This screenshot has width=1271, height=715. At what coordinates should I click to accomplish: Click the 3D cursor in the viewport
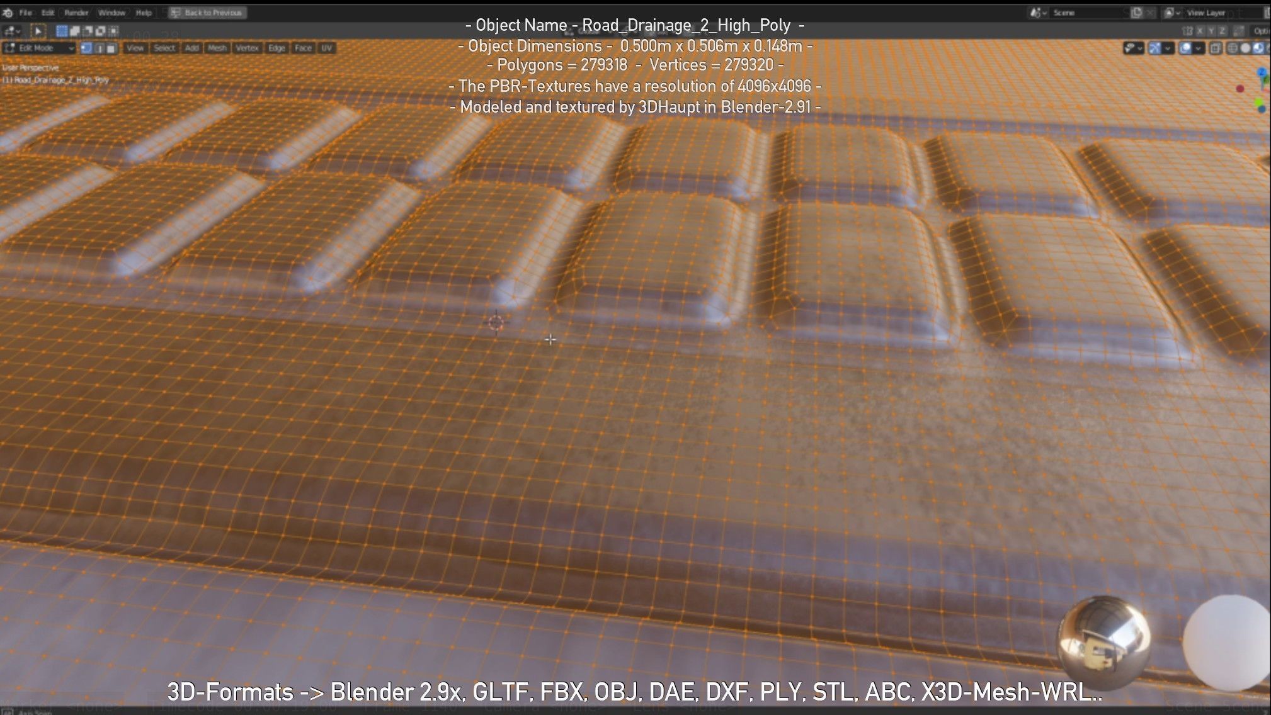point(496,322)
